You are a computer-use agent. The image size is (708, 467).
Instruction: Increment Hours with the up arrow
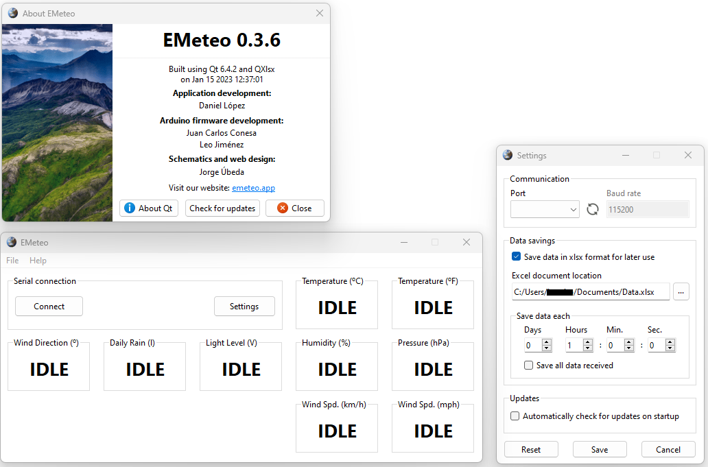click(x=587, y=342)
